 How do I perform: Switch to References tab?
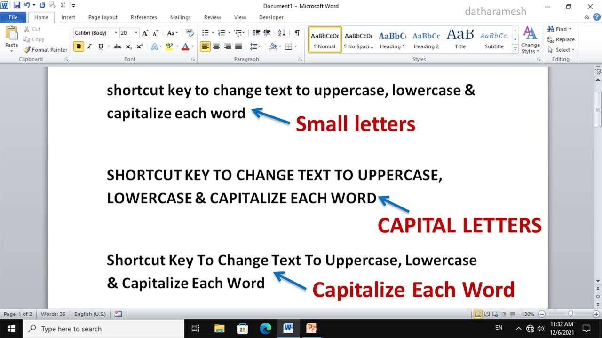[144, 17]
